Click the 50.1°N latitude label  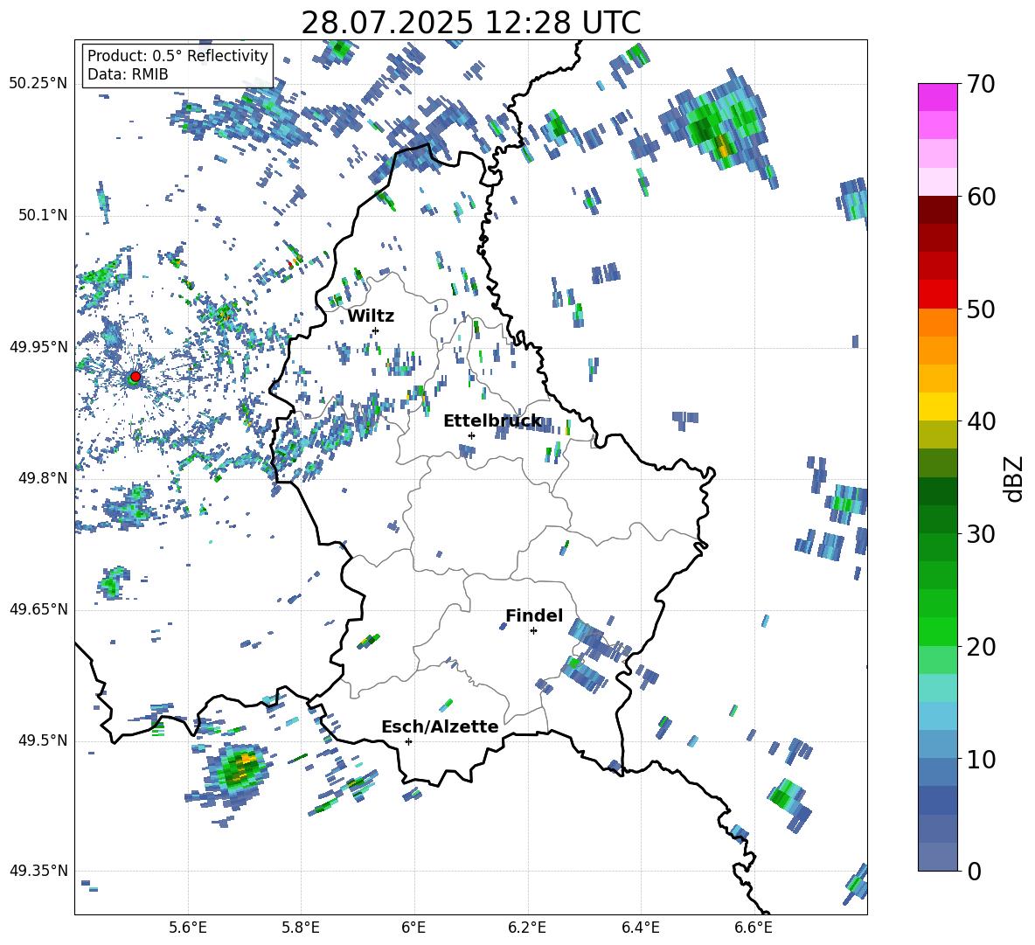click(x=43, y=215)
